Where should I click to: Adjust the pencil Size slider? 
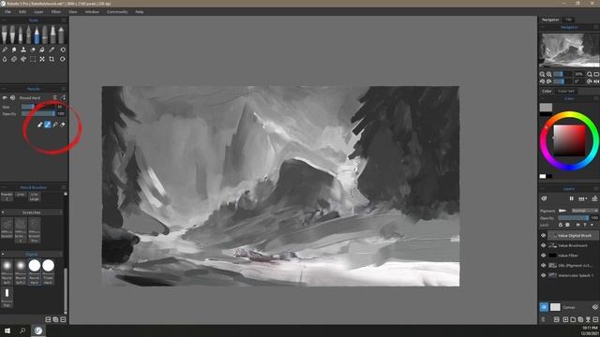37,107
